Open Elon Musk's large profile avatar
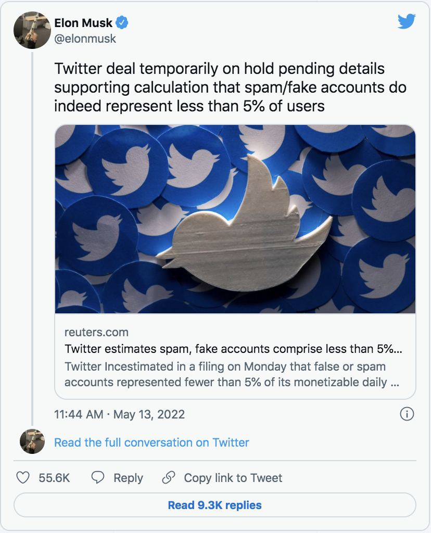431x533 pixels. [x=32, y=30]
